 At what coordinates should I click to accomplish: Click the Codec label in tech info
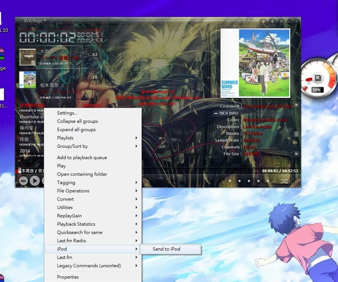tap(233, 120)
